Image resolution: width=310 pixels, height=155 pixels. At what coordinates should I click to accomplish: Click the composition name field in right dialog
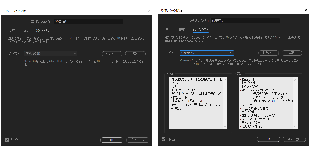coord(245,21)
